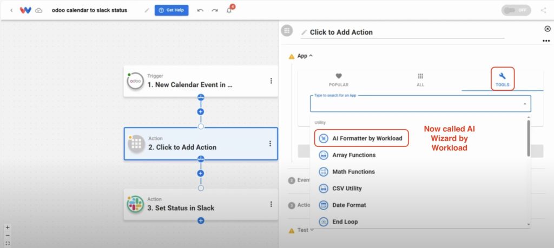Zoom out on the canvas
Viewport: 554px width, 248px height.
8,235
